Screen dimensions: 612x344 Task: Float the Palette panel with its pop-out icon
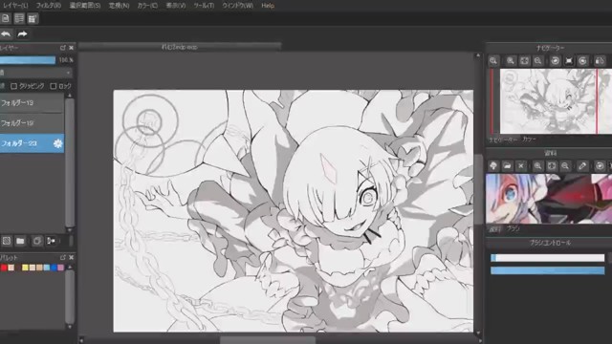[x=63, y=257]
